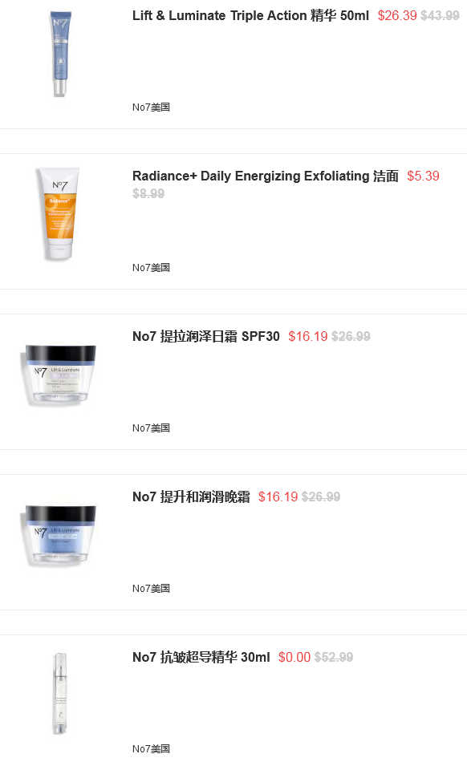
Task: Open No7 提升和润滑晚霜 product link
Action: 191,496
